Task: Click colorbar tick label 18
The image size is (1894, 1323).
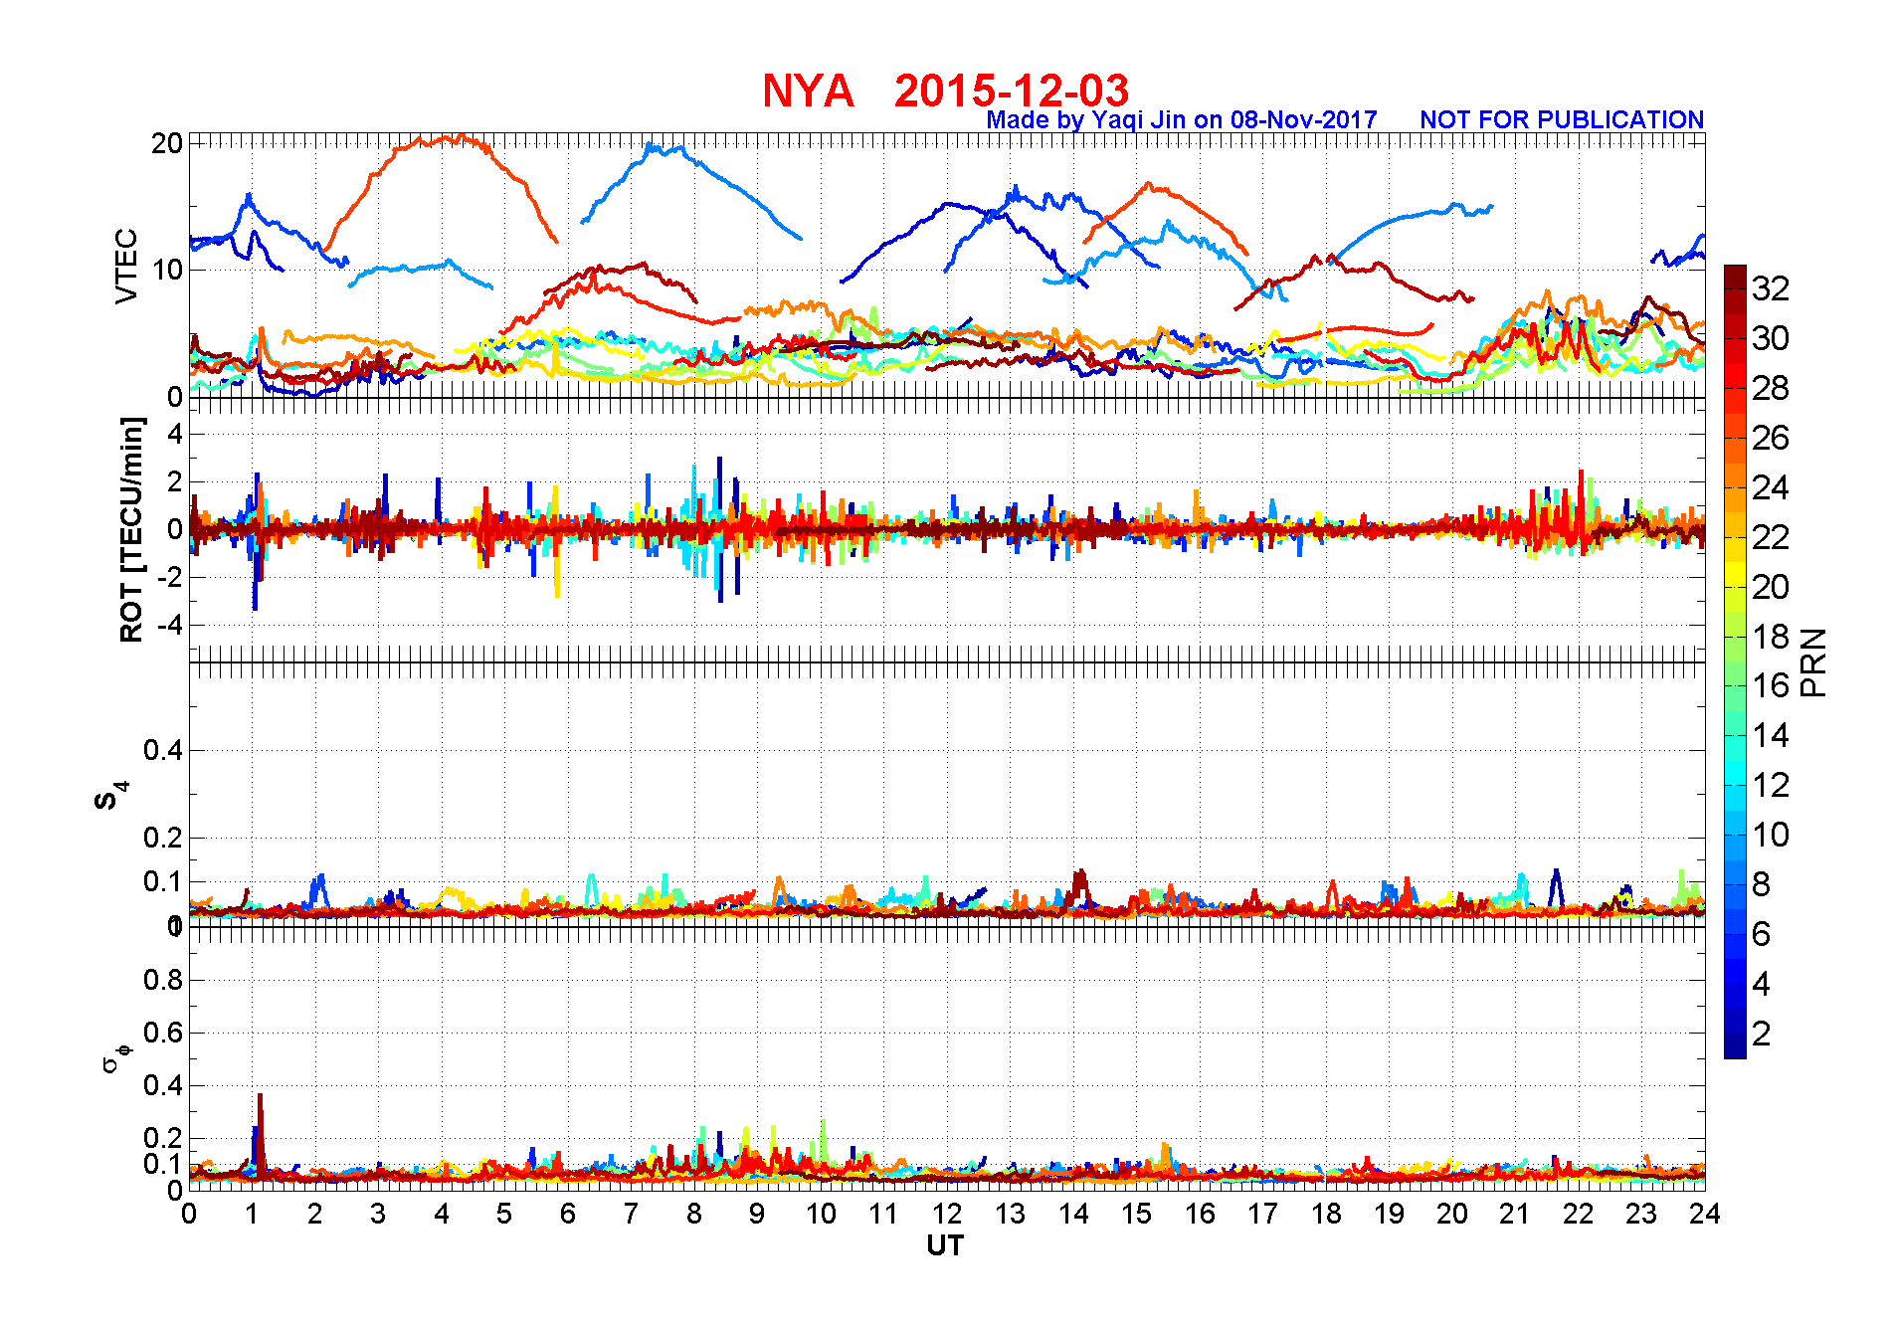Action: pos(1771,637)
